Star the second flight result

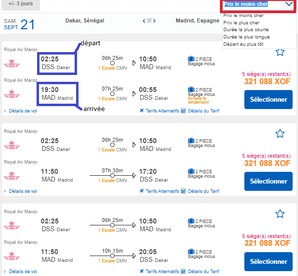coord(280,133)
